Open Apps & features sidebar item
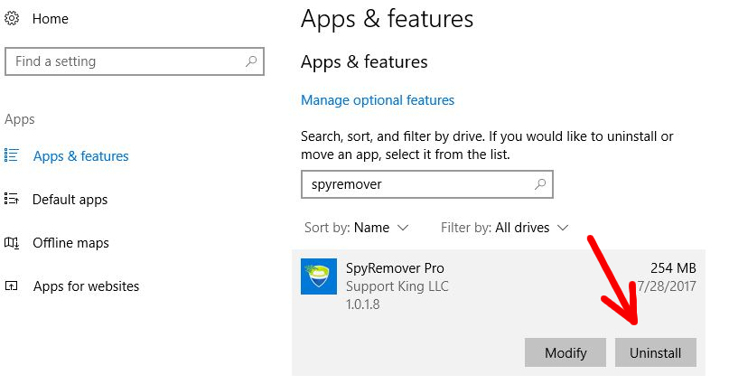The width and height of the screenshot is (729, 384). coord(81,155)
